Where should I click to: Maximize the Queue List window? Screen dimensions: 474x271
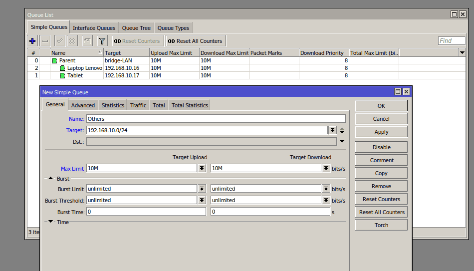(x=454, y=14)
